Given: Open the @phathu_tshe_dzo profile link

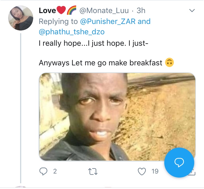Looking at the screenshot, I should point(72,32).
